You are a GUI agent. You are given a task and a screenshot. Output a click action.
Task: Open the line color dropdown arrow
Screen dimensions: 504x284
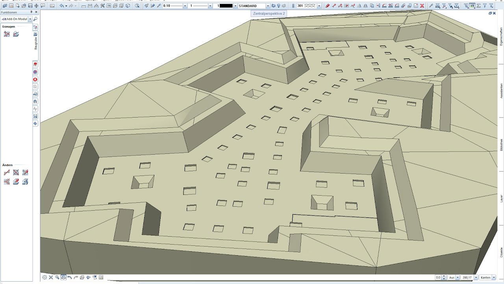coord(235,6)
